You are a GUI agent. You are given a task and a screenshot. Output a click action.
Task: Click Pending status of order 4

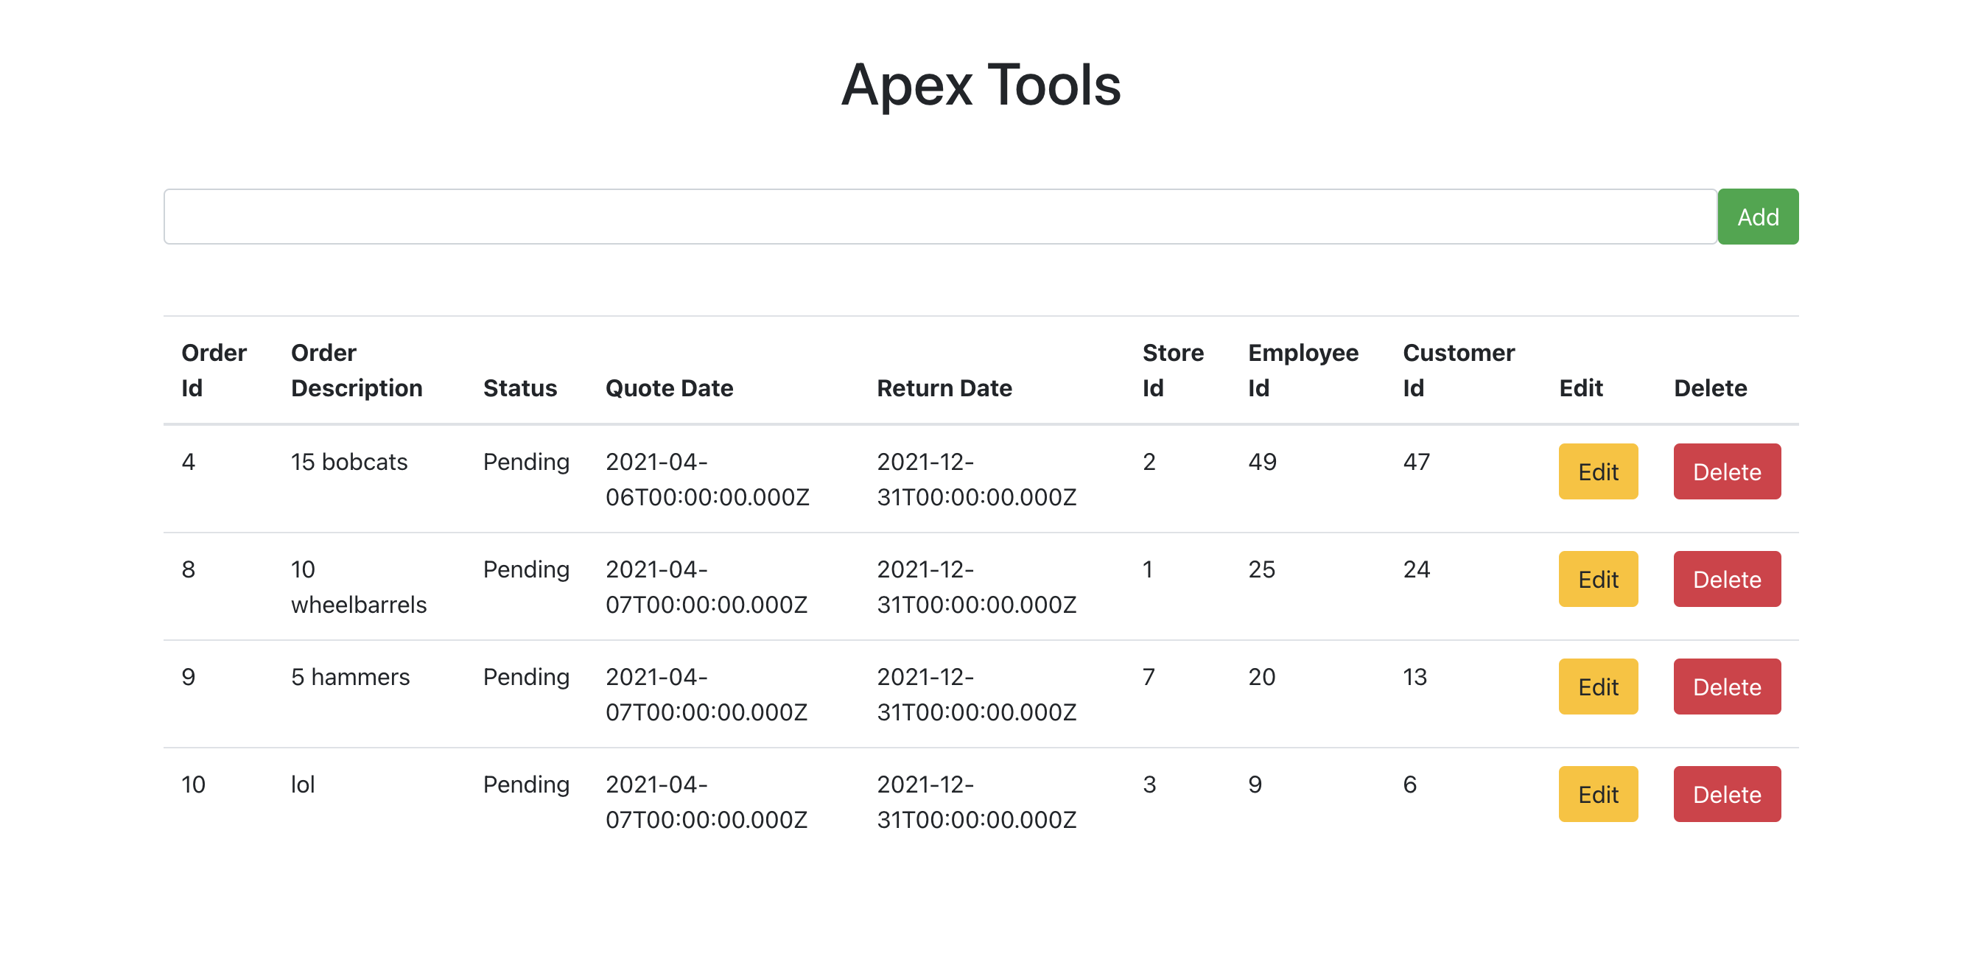pyautogui.click(x=525, y=462)
